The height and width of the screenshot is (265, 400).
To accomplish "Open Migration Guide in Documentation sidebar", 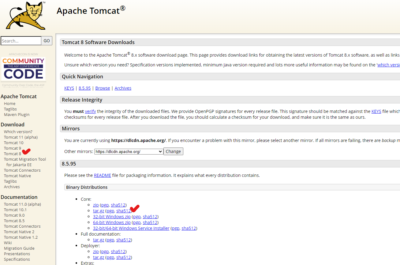I will 19,248.
